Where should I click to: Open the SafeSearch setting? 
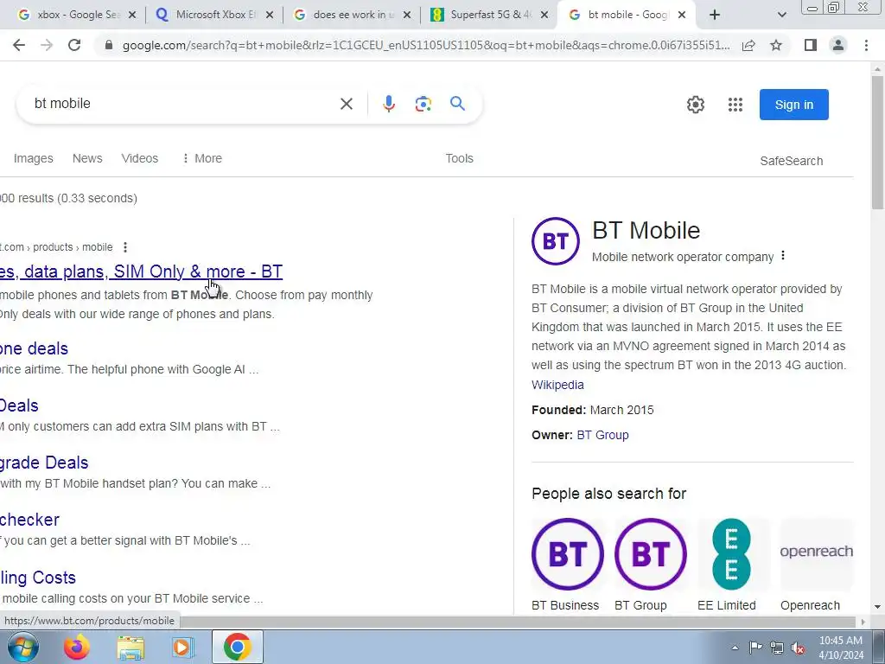pos(792,161)
